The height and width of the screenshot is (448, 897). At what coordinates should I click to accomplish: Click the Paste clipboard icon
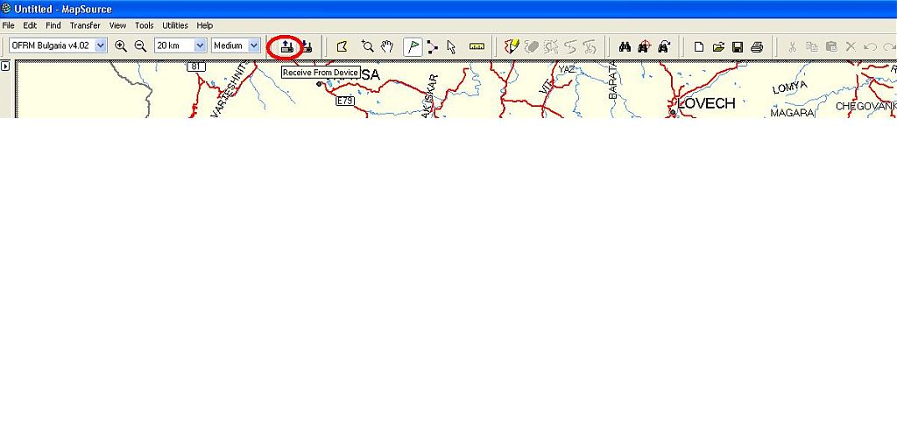coord(832,47)
